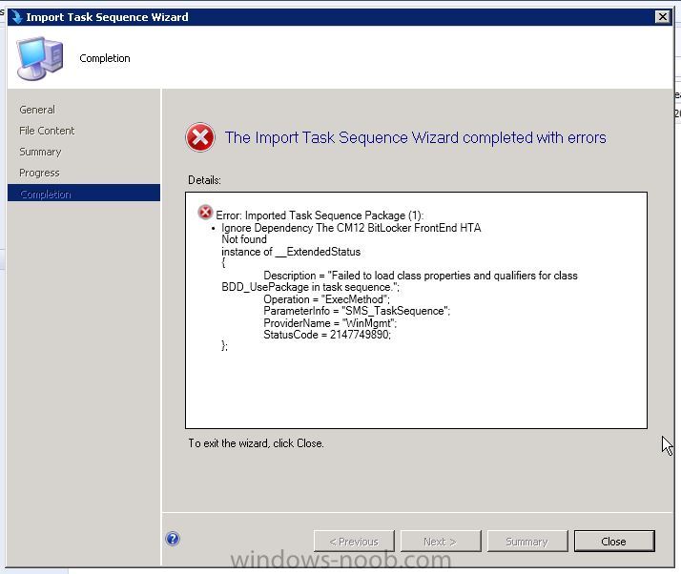Select the File Content wizard step
Viewport: 681px width, 574px height.
tap(47, 131)
